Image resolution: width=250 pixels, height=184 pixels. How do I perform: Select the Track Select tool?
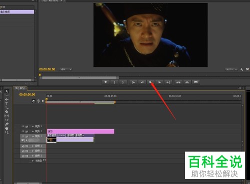pos(6,95)
